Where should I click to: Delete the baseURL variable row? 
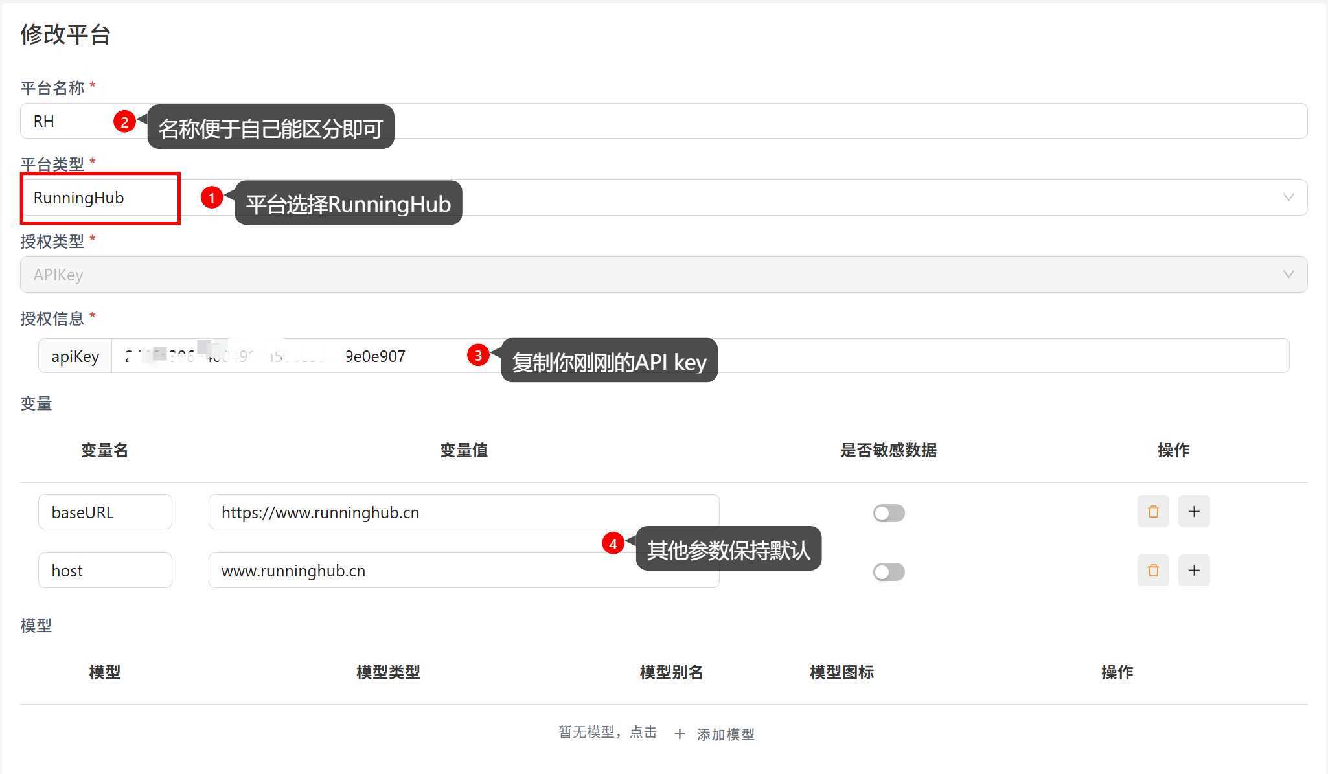coord(1153,512)
